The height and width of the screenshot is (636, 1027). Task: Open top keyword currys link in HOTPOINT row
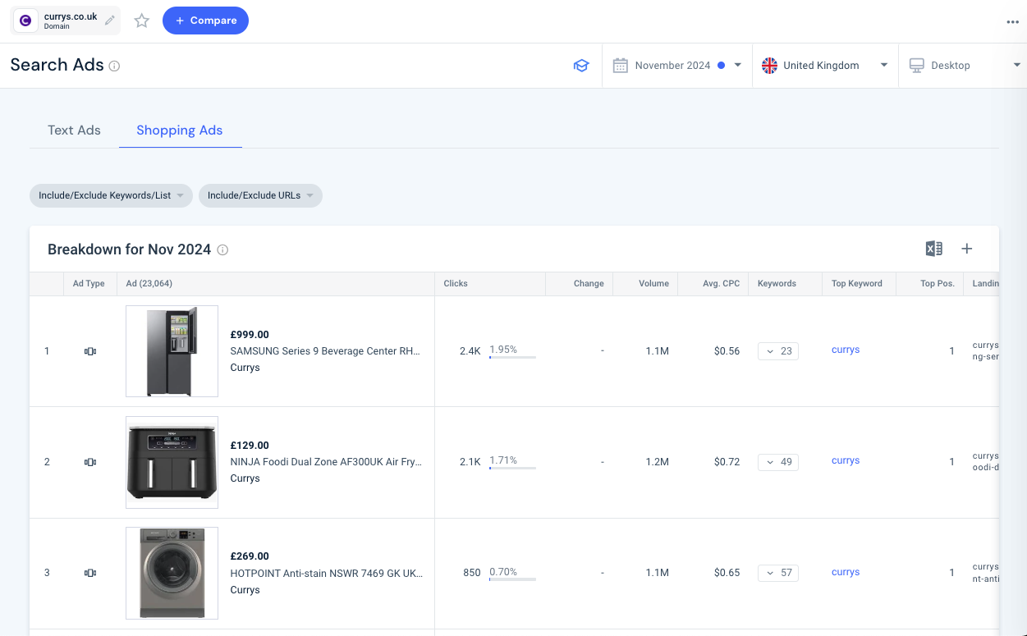click(846, 572)
